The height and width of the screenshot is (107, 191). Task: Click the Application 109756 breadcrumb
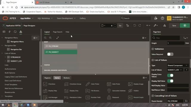coord(13,26)
